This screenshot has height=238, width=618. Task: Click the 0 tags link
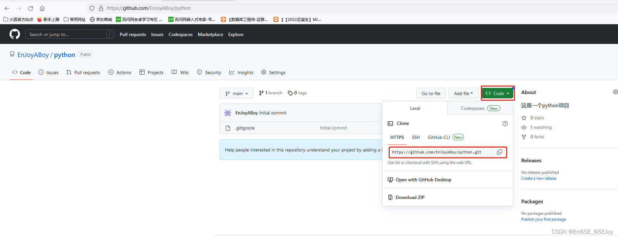coord(297,93)
